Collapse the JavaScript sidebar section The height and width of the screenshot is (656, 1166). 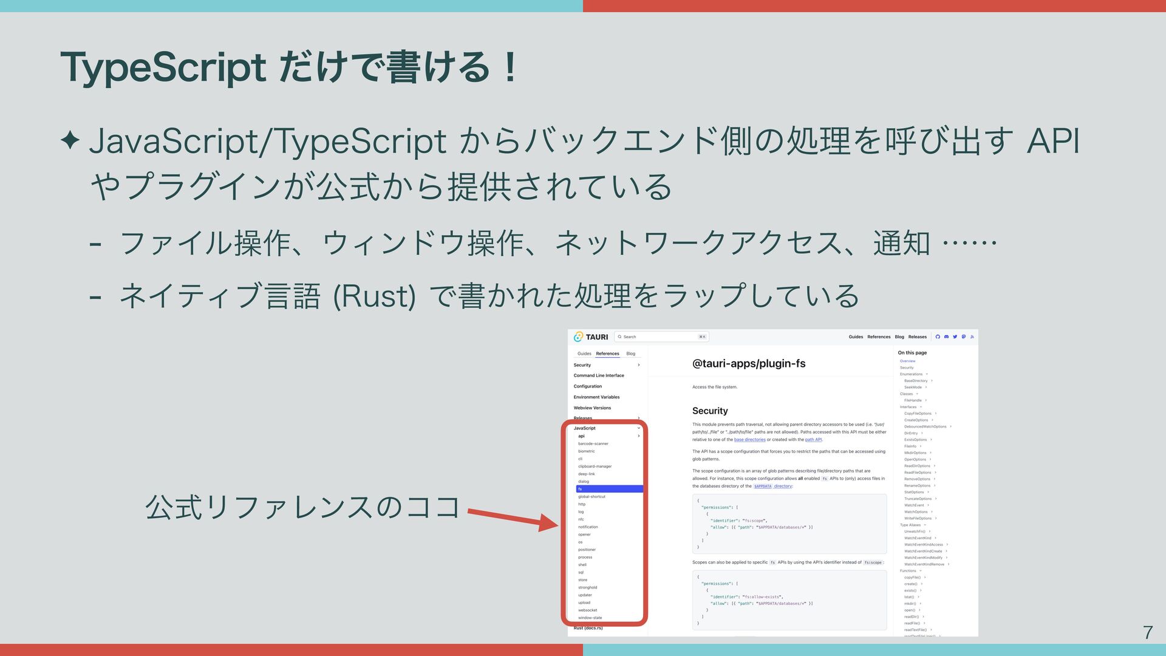[638, 428]
